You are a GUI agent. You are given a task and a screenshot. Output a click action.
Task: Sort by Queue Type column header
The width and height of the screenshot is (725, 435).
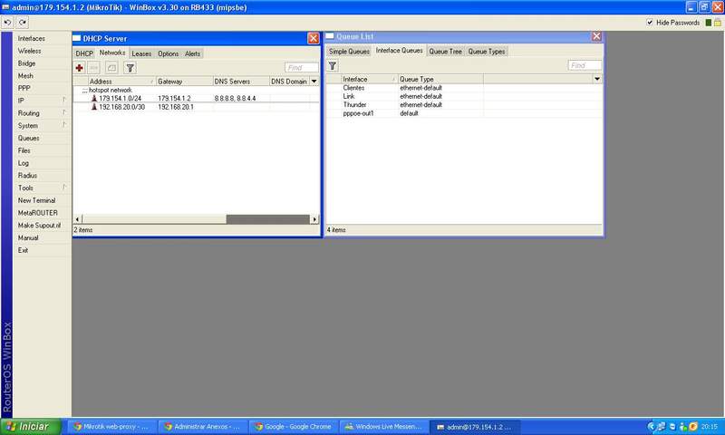[440, 79]
